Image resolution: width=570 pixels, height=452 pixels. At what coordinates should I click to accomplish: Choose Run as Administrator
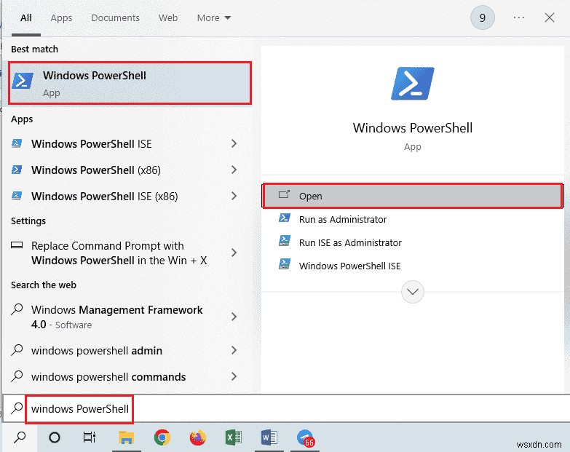[x=413, y=219]
